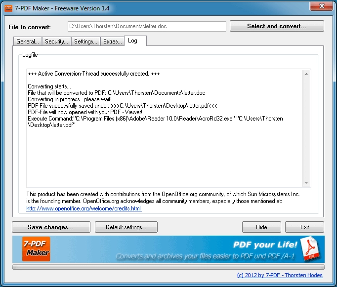
Task: Click the 'PDF your Life!' banner text
Action: pos(265,245)
